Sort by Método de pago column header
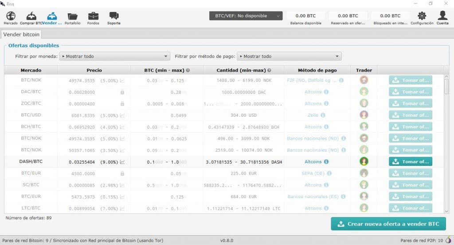 (317, 70)
